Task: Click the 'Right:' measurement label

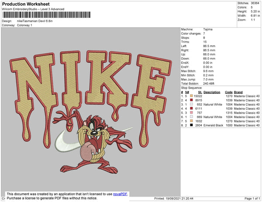Action: pos(185,50)
